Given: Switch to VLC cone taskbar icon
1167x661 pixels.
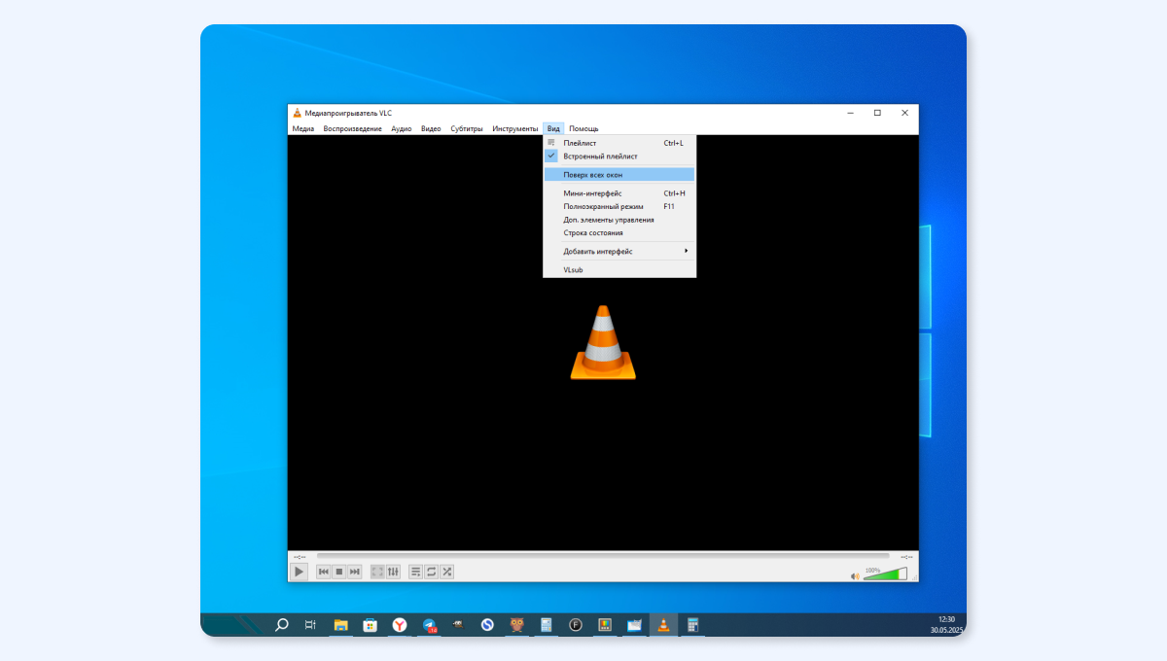Looking at the screenshot, I should 663,625.
